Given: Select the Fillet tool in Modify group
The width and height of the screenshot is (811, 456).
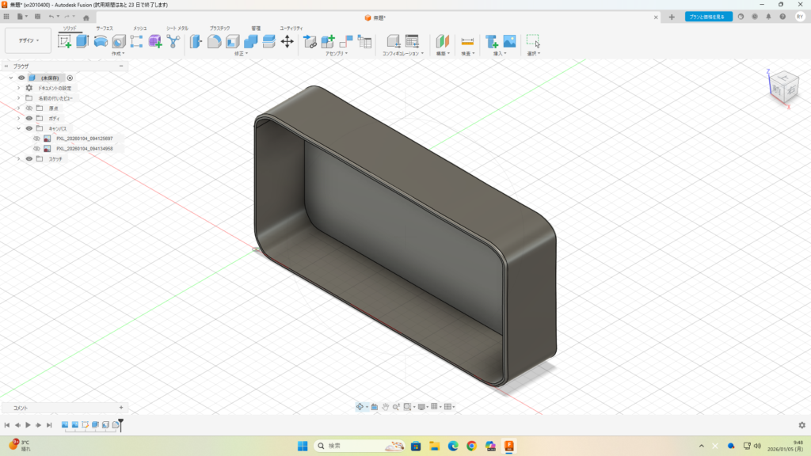Looking at the screenshot, I should coord(214,41).
